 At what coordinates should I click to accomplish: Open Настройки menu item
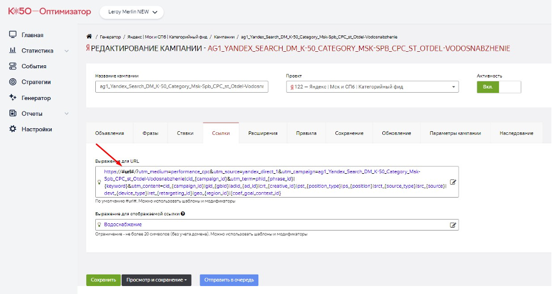37,129
